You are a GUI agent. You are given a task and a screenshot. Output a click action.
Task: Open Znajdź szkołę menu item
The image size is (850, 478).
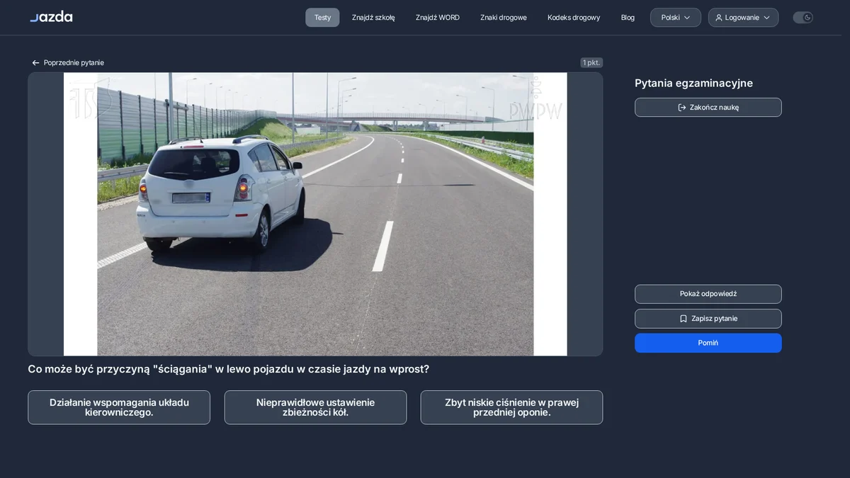[373, 18]
